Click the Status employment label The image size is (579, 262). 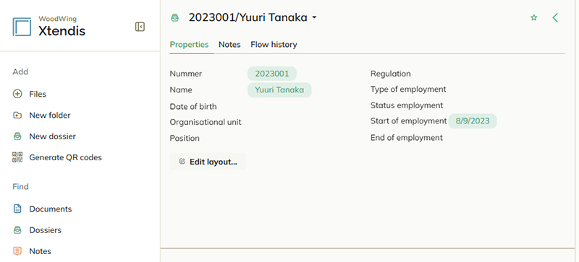407,105
